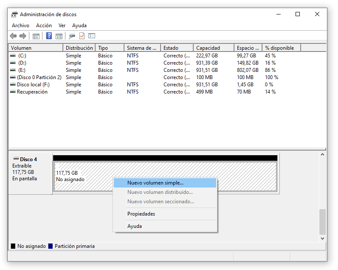This screenshot has height=270, width=338.
Task: Click the greyed Nuevo volumen distribuido... entry
Action: (x=165, y=192)
